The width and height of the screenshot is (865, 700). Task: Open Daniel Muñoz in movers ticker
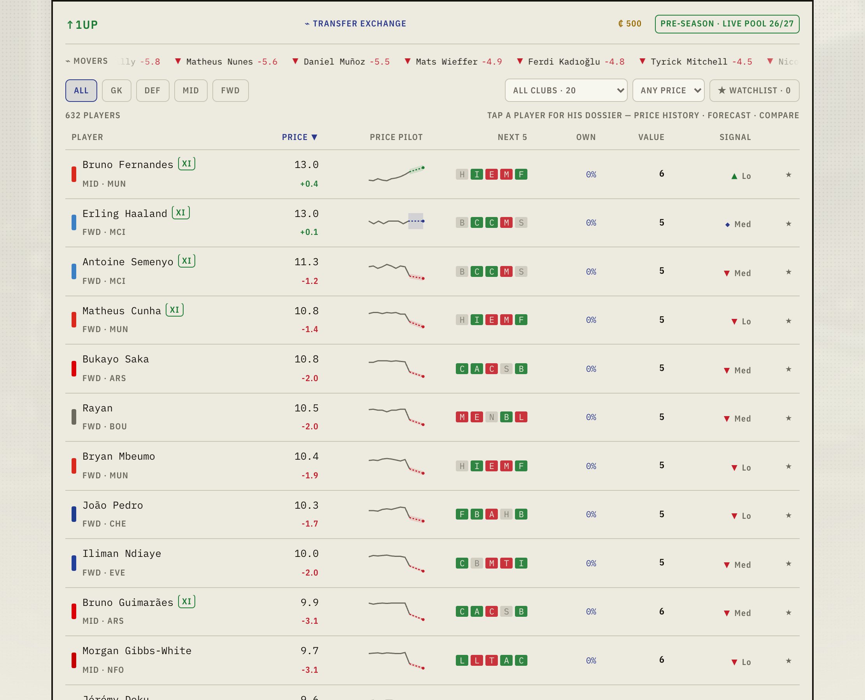point(341,61)
